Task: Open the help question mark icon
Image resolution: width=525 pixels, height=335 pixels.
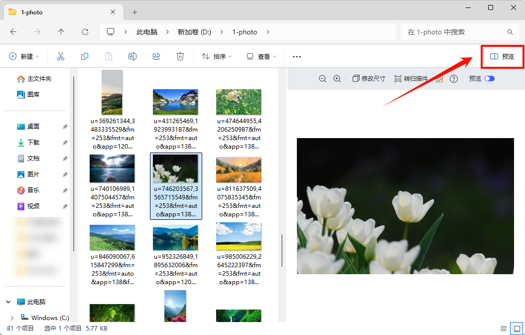Action: [454, 79]
